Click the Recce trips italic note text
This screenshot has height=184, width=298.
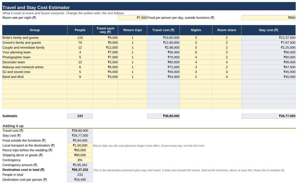point(149,146)
